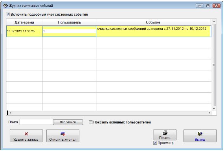This screenshot has width=224, height=151.
Task: Maximize the Журнал системных событий window
Action: click(208, 6)
